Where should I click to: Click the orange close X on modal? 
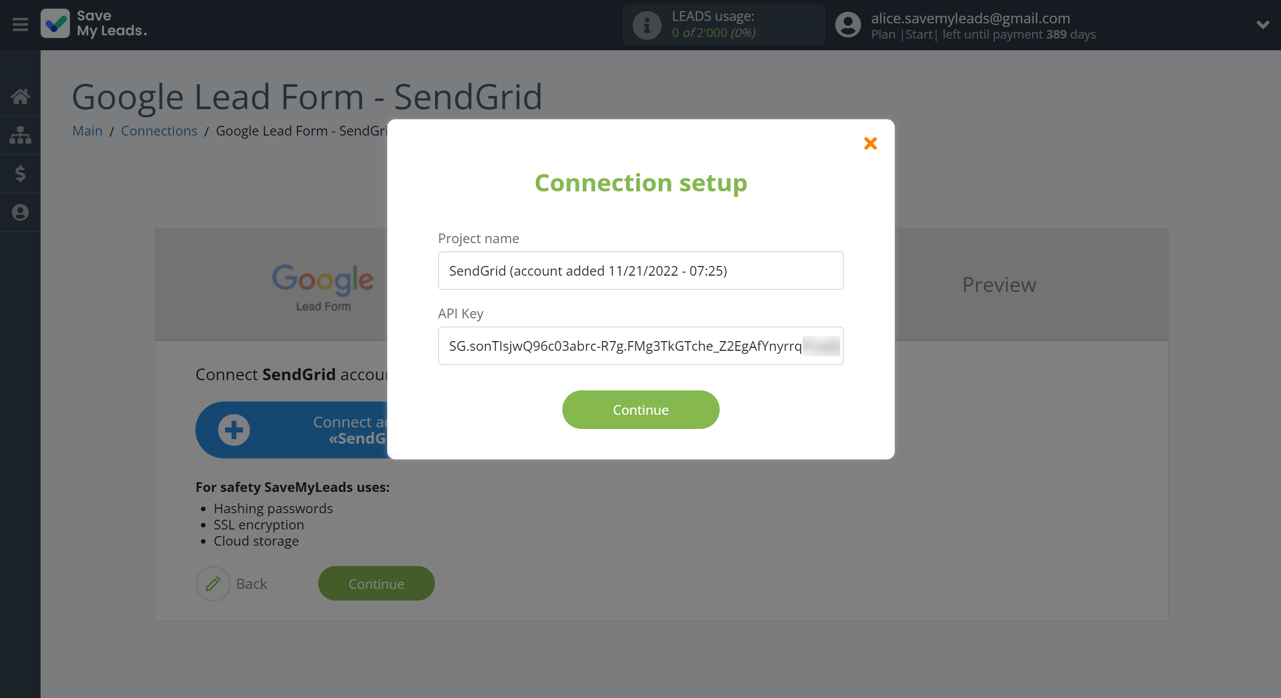(x=870, y=144)
